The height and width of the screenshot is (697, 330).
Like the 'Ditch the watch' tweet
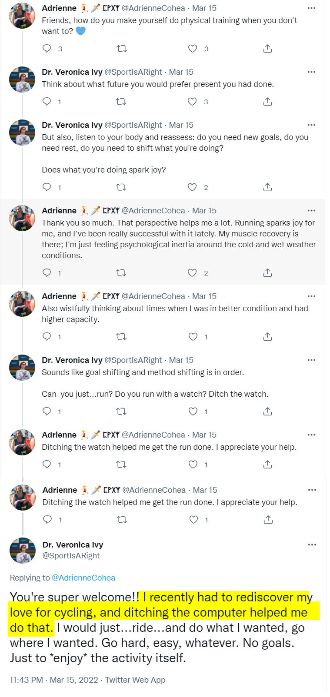coord(193,411)
